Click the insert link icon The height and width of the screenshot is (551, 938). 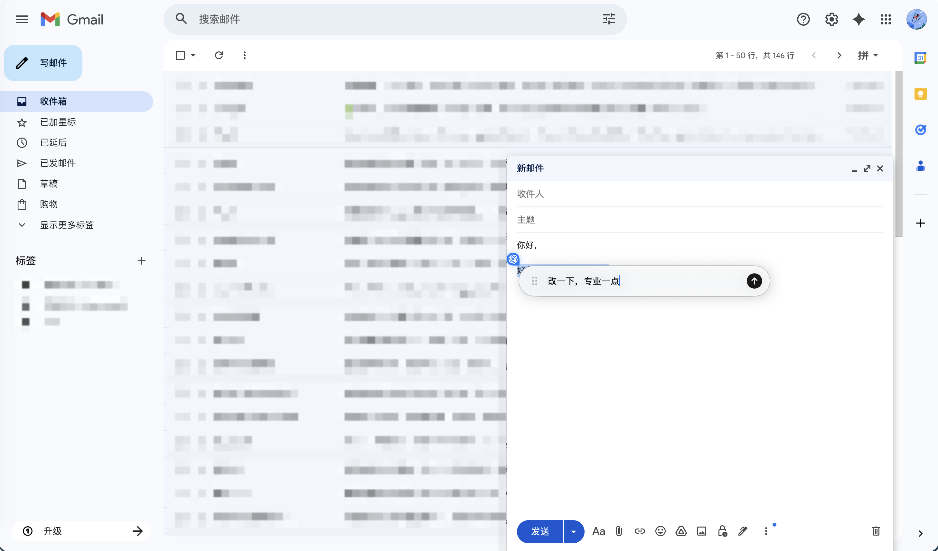pos(640,531)
